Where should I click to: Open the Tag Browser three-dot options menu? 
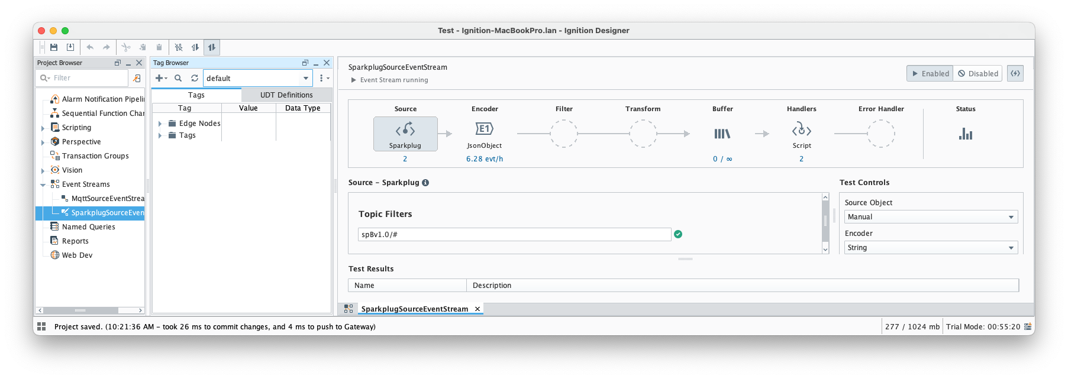pos(323,78)
